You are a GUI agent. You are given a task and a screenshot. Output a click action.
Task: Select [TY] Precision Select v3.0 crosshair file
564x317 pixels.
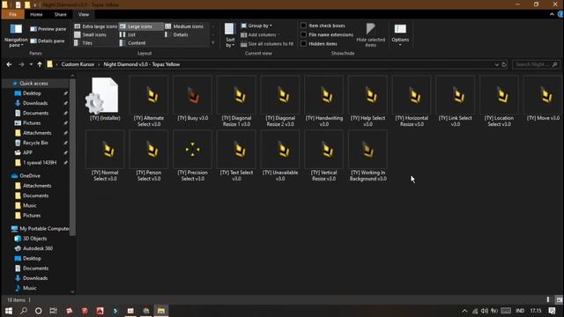[x=192, y=156]
